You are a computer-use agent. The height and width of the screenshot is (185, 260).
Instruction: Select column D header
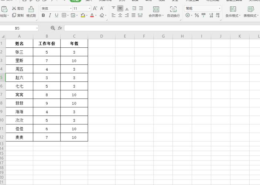point(102,36)
